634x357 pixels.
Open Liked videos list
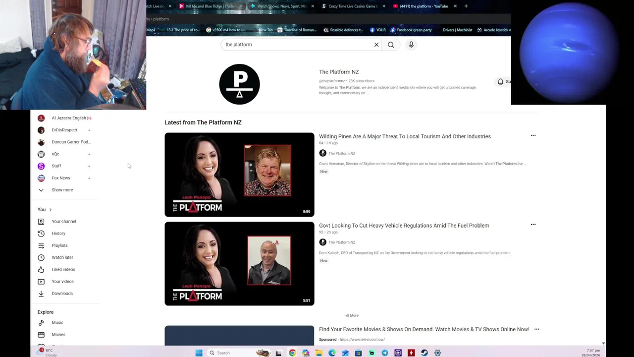64,269
